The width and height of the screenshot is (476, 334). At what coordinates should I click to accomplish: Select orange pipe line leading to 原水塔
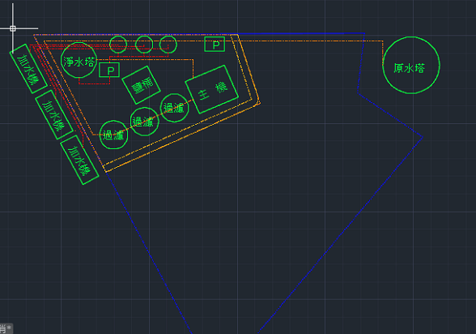(x=309, y=41)
